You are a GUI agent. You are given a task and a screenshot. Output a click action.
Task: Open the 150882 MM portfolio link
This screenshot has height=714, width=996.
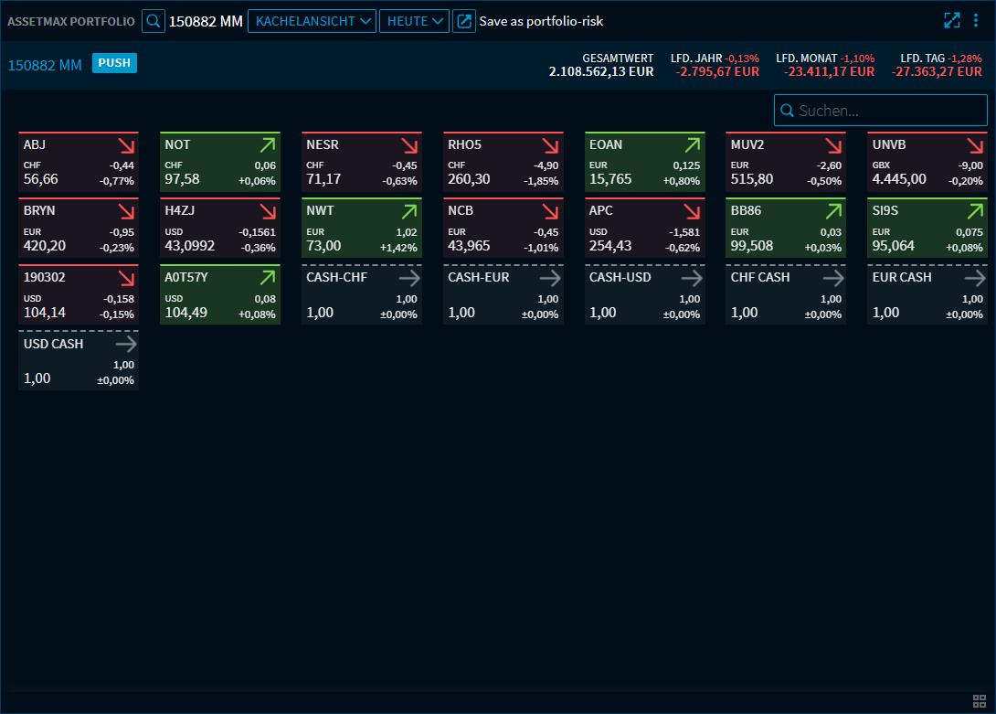[x=45, y=65]
